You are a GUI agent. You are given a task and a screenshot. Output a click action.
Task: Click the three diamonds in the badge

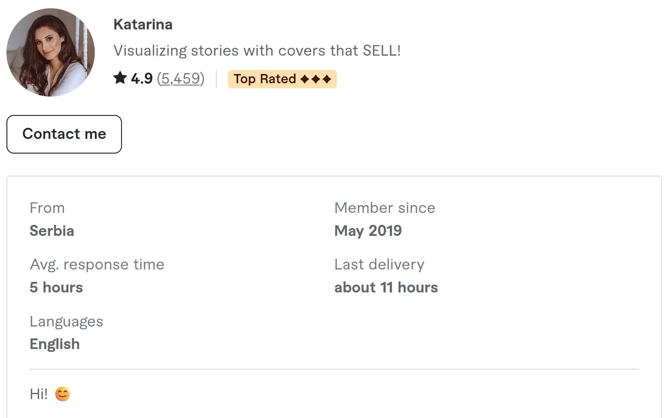[316, 79]
